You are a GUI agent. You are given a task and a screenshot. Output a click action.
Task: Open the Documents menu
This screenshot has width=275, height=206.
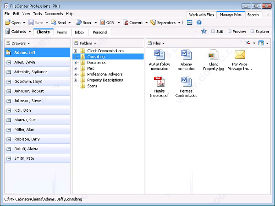click(x=54, y=14)
